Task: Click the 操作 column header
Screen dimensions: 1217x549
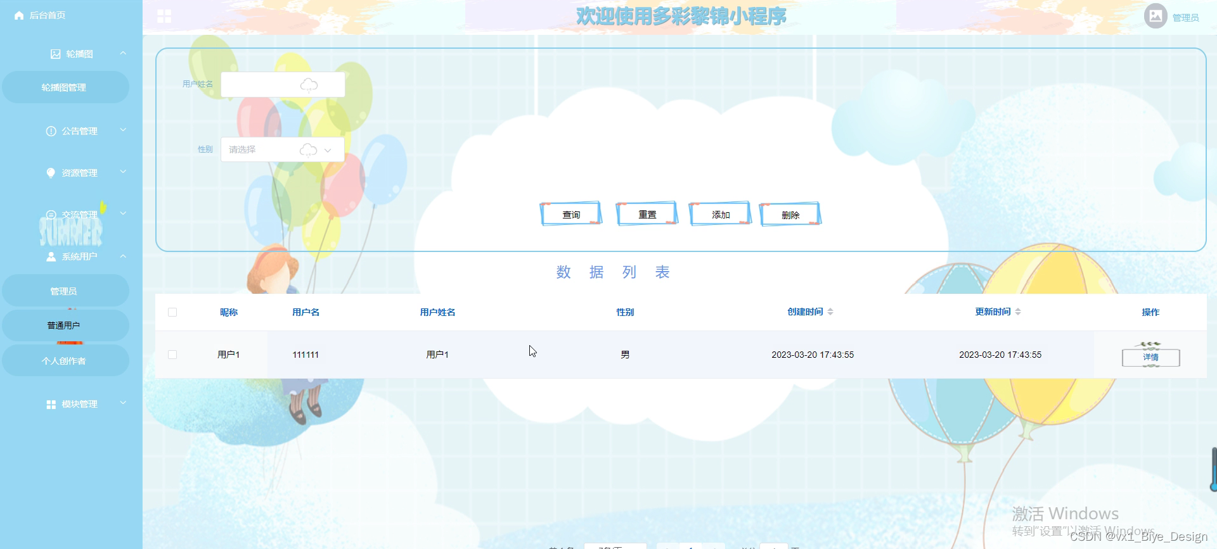Action: 1150,312
